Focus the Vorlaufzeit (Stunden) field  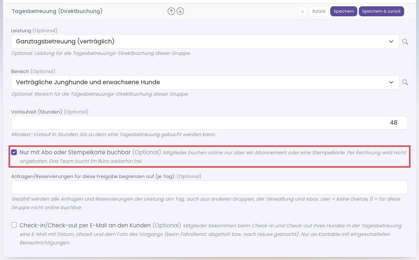pyautogui.click(x=209, y=123)
